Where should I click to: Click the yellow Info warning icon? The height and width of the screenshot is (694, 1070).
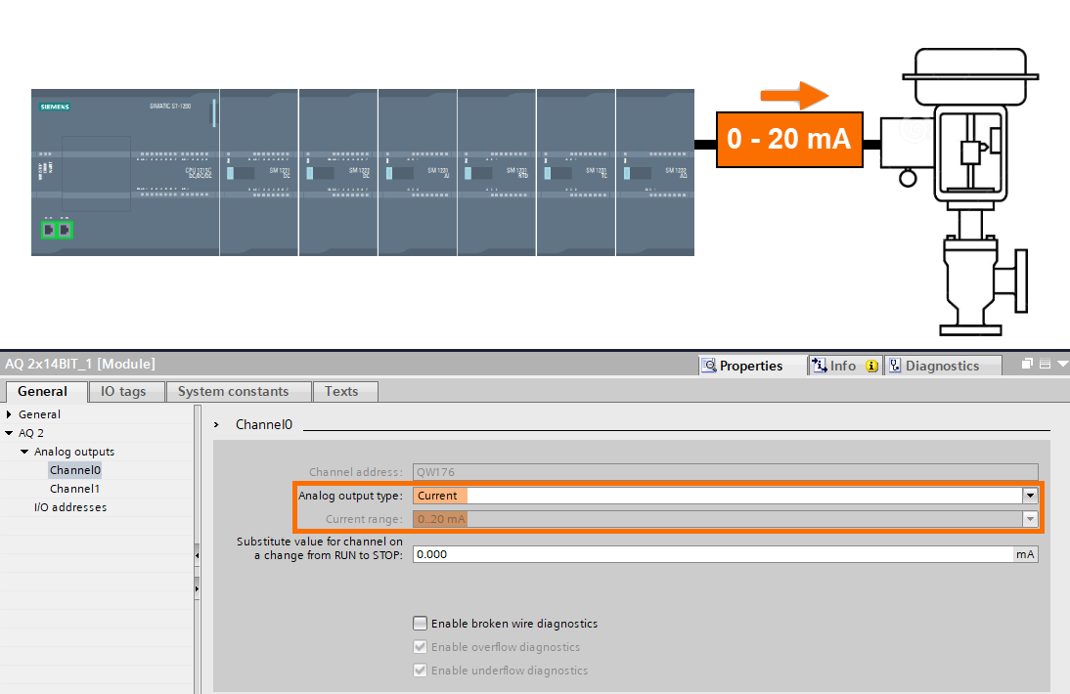(x=869, y=365)
